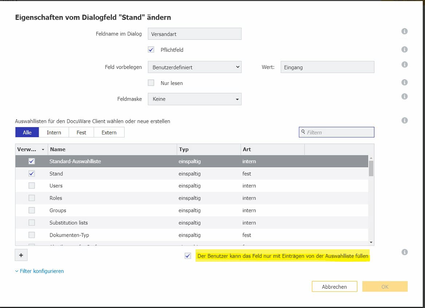The image size is (425, 308).
Task: Switch to the Extern tab
Action: click(109, 132)
